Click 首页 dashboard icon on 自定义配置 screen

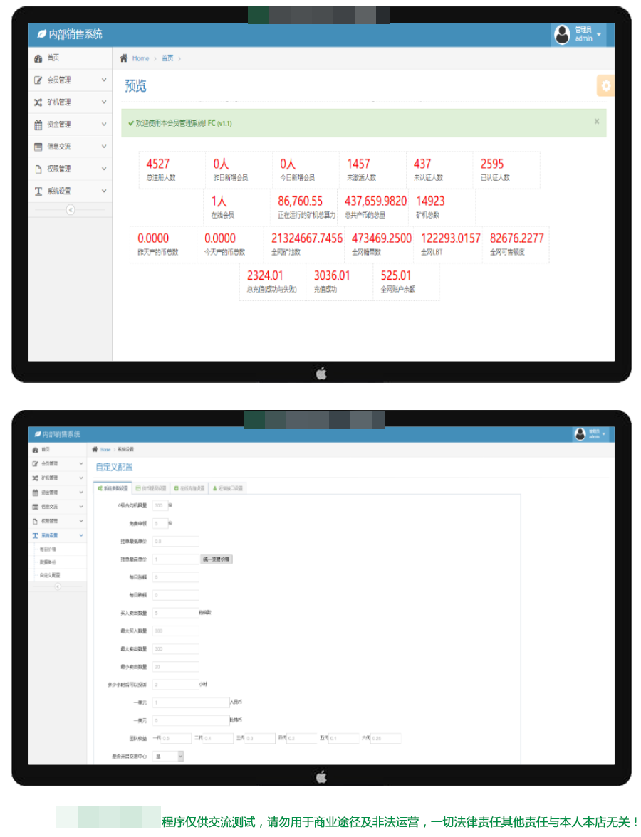tap(36, 450)
